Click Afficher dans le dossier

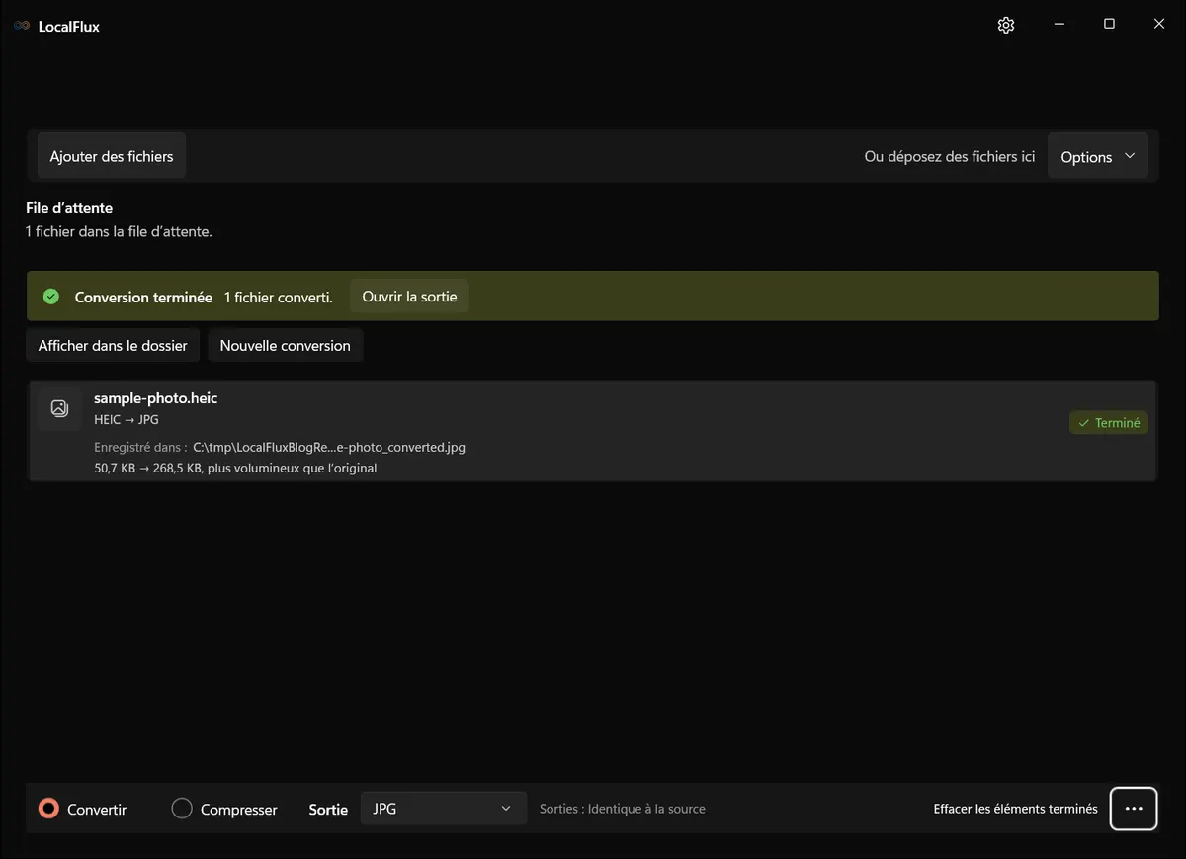[x=113, y=345]
